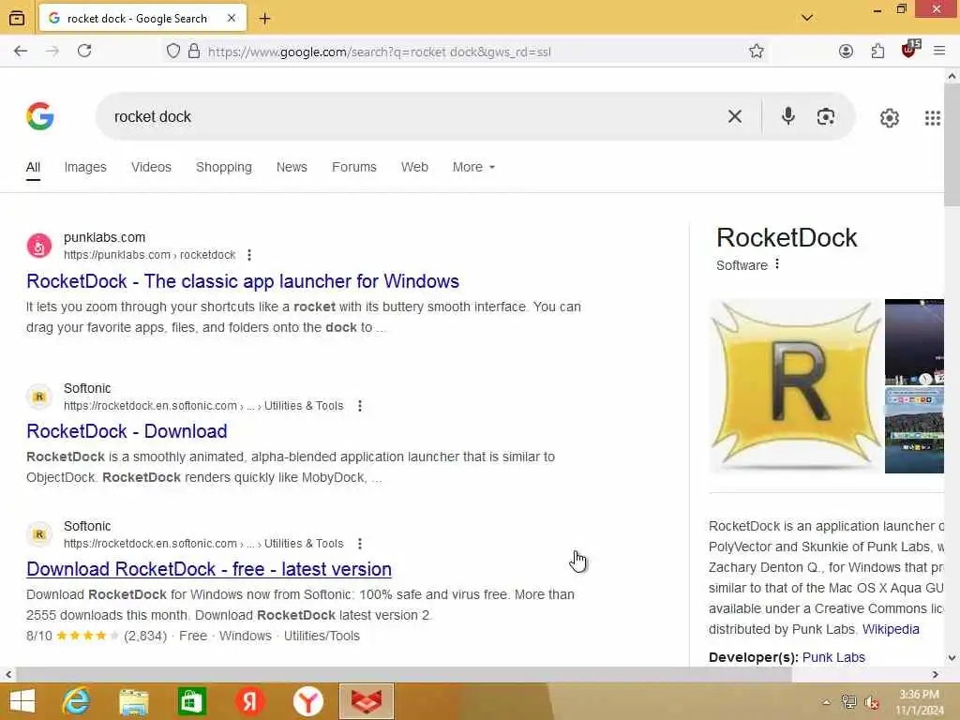Search by image with camera lens icon
Viewport: 960px width, 720px height.
[x=825, y=116]
